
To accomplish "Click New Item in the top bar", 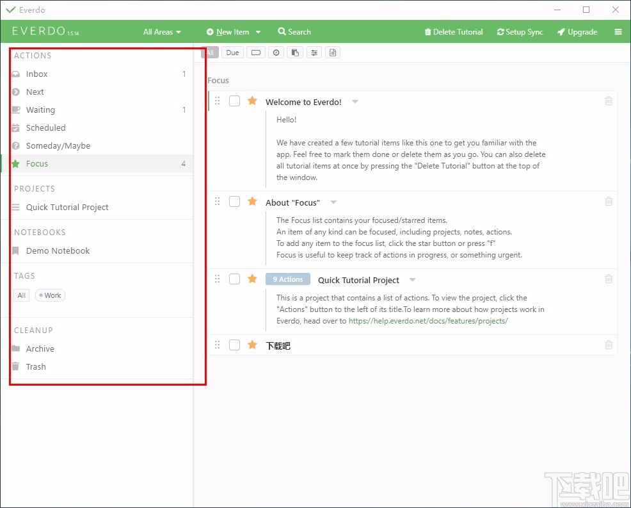I will pos(228,32).
